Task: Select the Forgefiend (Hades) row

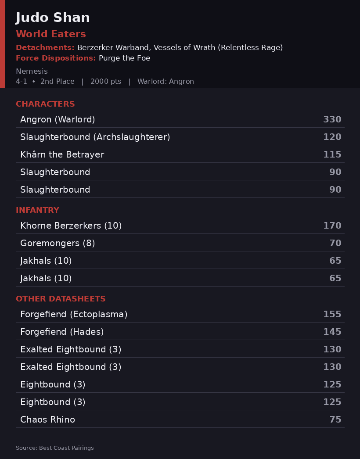Action: point(180,332)
